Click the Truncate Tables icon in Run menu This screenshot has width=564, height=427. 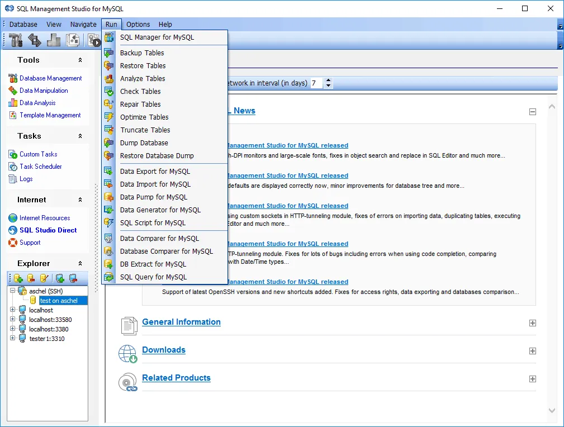pyautogui.click(x=108, y=130)
